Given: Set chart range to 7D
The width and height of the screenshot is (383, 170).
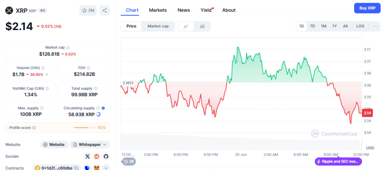Looking at the screenshot, I should 312,26.
